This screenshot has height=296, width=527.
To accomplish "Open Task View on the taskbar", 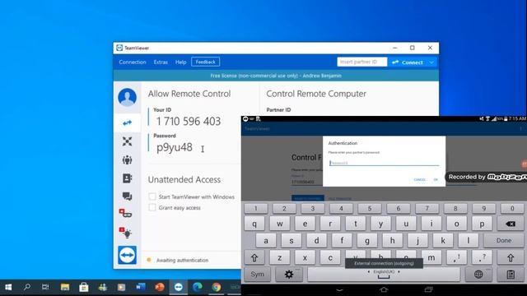I will [x=45, y=287].
